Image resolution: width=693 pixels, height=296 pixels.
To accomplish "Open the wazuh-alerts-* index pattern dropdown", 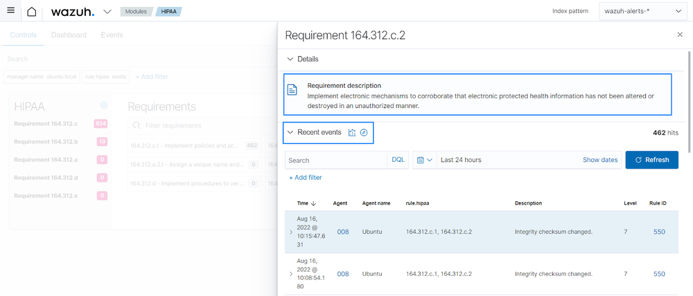I will 643,12.
